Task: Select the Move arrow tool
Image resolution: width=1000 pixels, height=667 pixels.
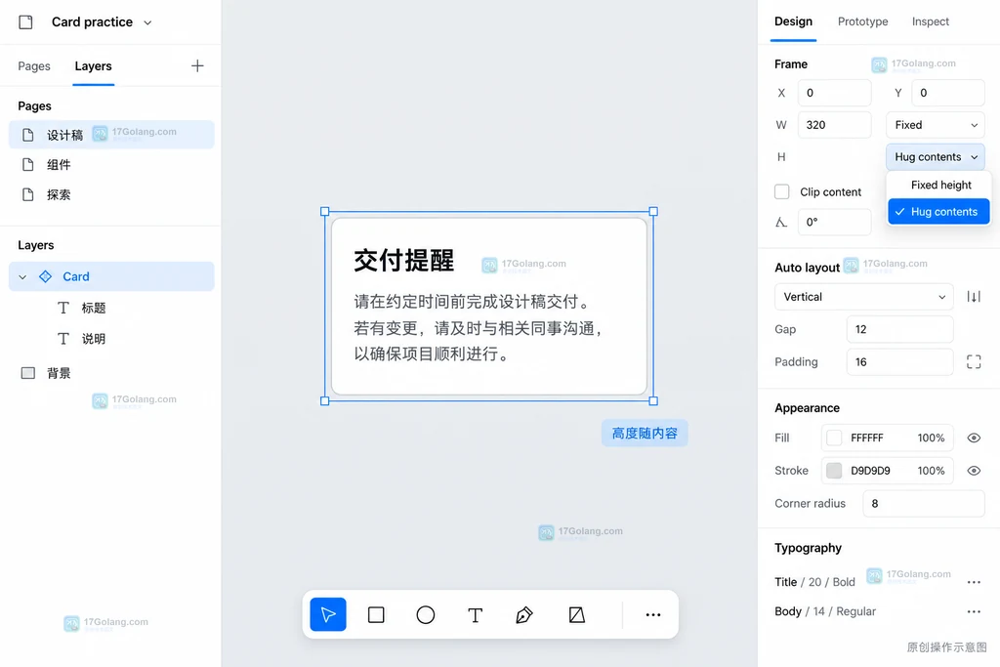Action: click(328, 614)
